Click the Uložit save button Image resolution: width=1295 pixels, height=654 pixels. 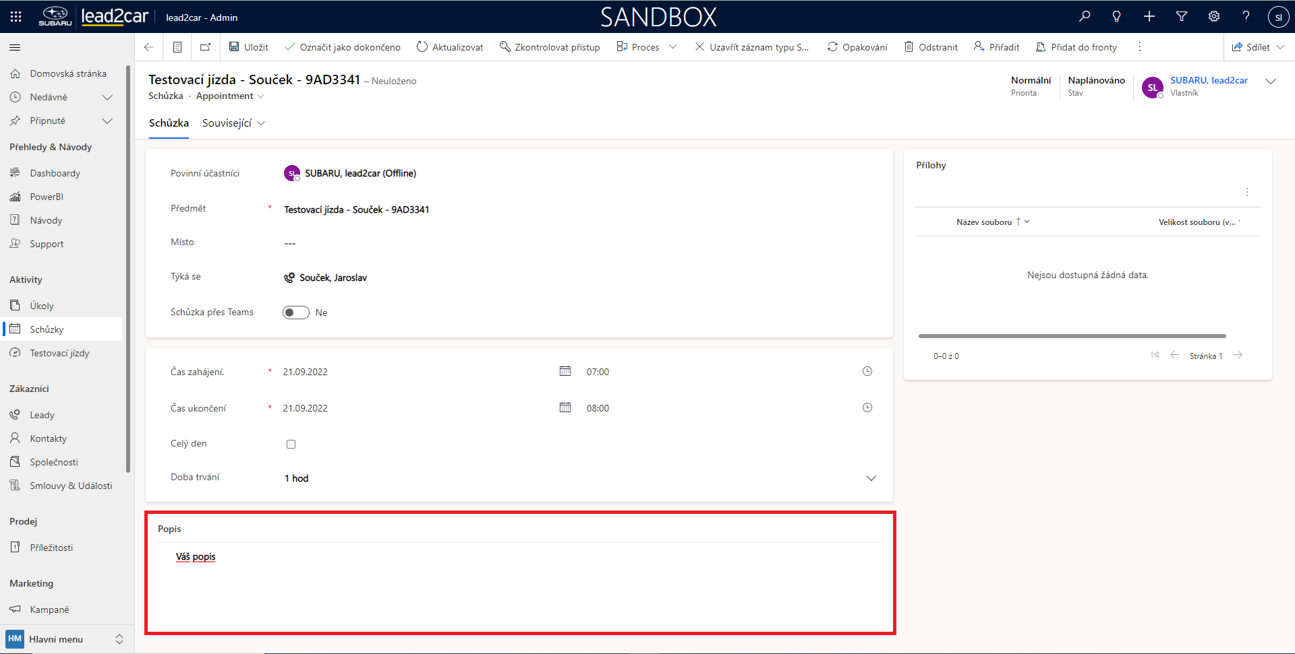(249, 47)
